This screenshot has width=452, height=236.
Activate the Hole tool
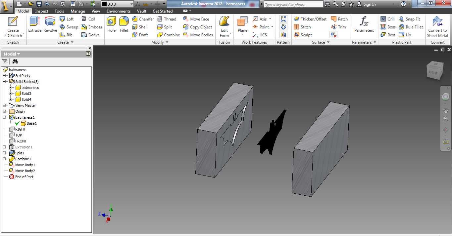pyautogui.click(x=112, y=25)
